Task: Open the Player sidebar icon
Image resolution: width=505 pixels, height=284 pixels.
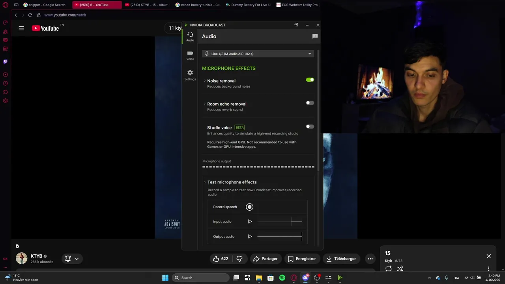Action: pos(6,75)
